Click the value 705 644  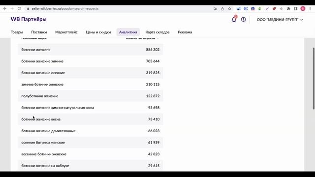click(153, 61)
